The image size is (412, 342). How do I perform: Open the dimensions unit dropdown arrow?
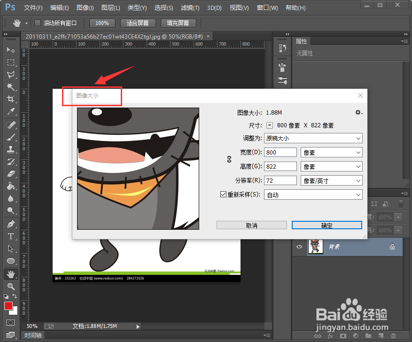[x=270, y=125]
